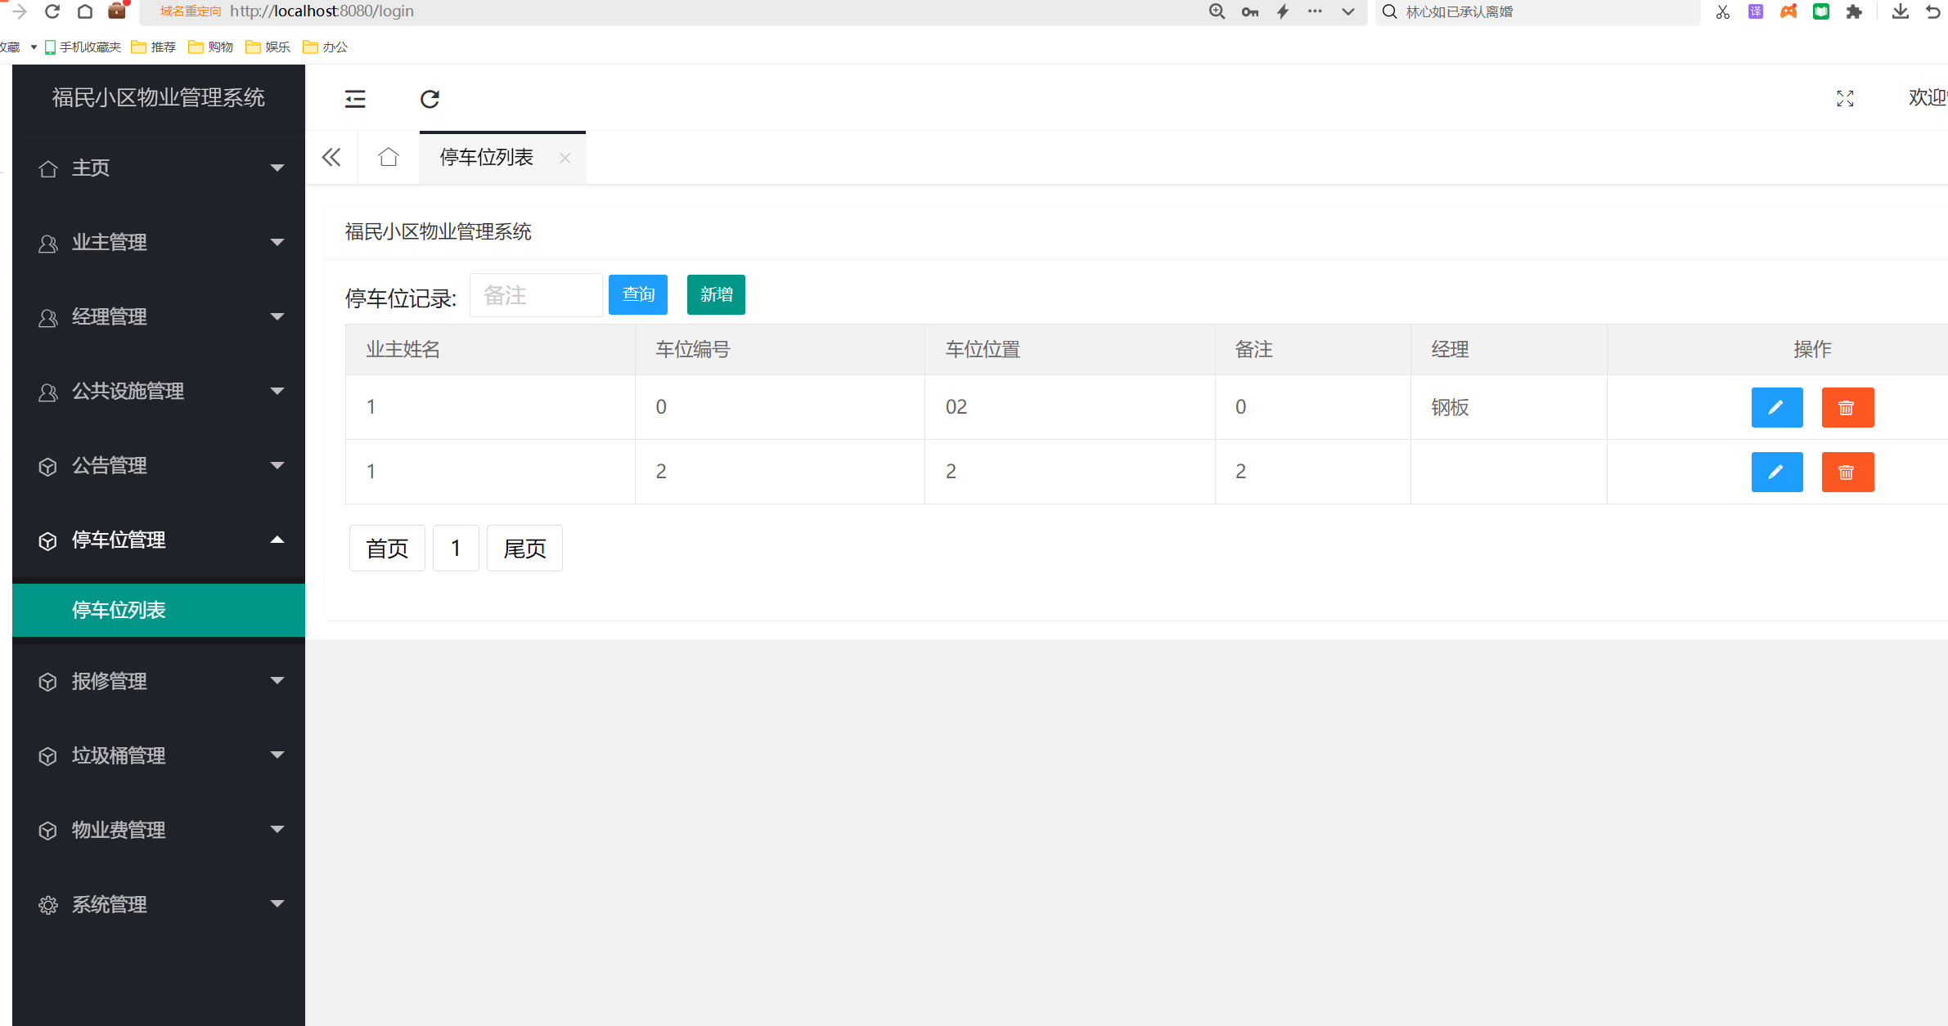Screen dimensions: 1948x1026
Task: Click the page refresh icon in header
Action: point(430,99)
